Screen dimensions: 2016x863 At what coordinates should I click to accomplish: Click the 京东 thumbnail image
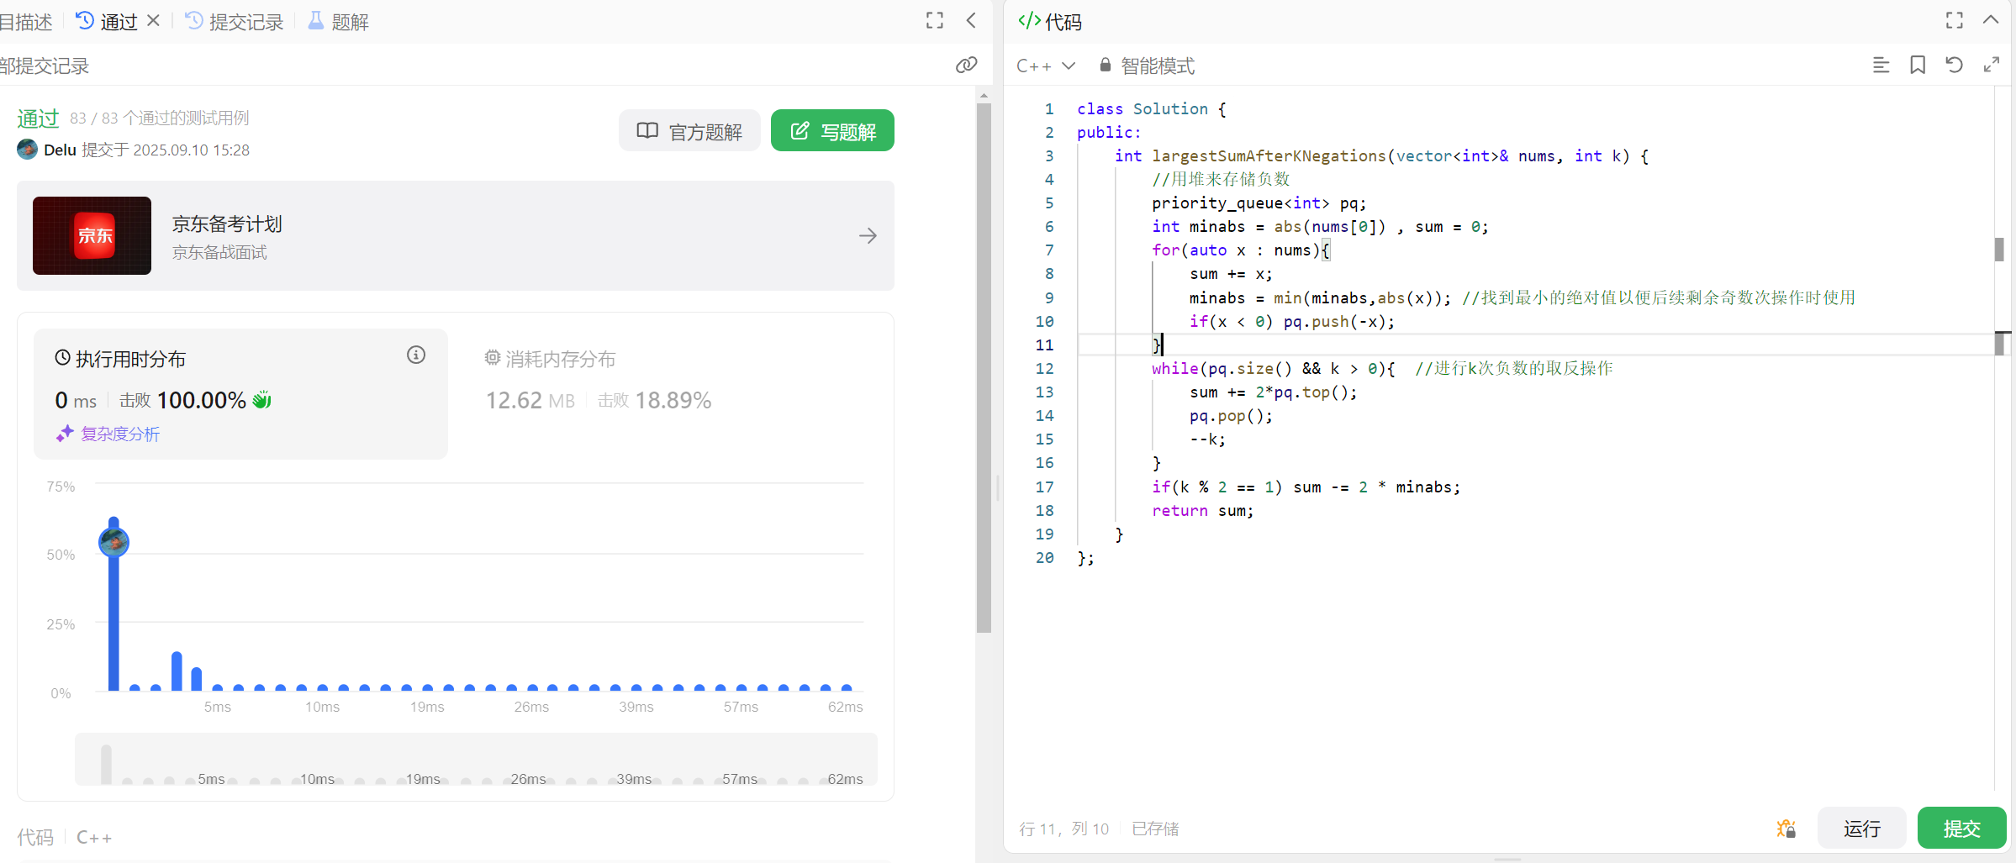(92, 236)
